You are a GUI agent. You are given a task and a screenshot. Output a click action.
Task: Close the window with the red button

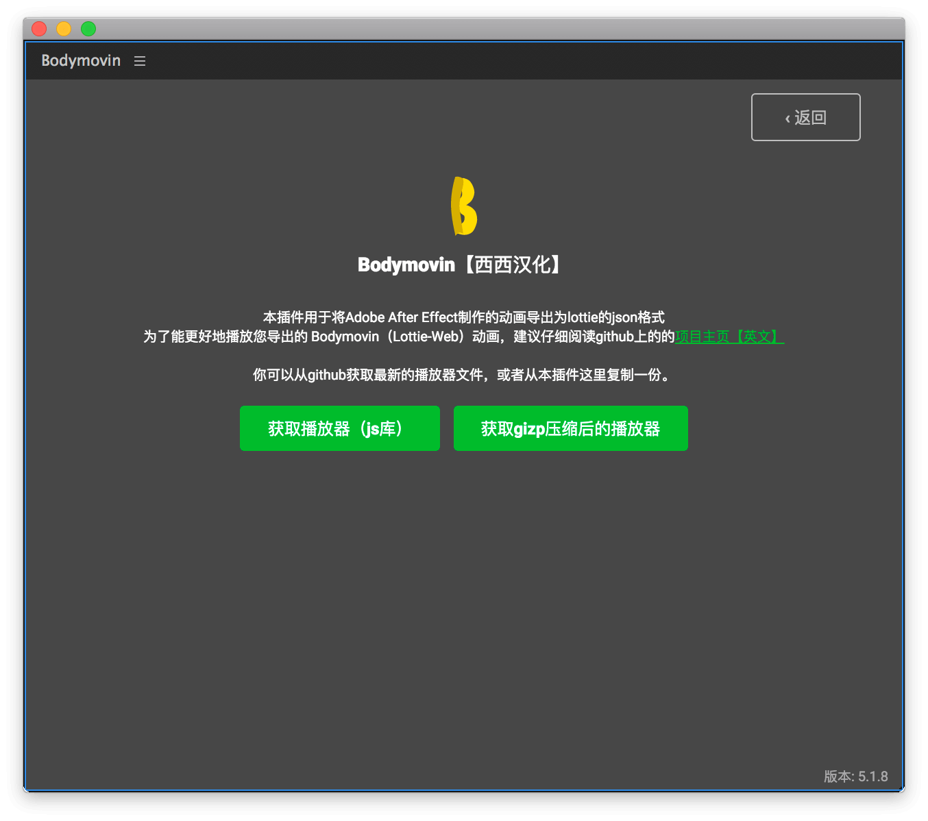pyautogui.click(x=39, y=29)
